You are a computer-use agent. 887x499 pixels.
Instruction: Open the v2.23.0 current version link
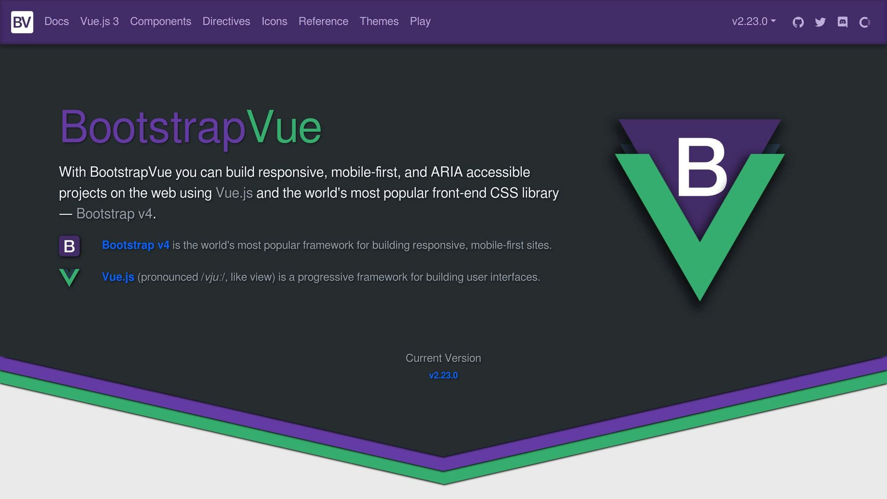(443, 376)
